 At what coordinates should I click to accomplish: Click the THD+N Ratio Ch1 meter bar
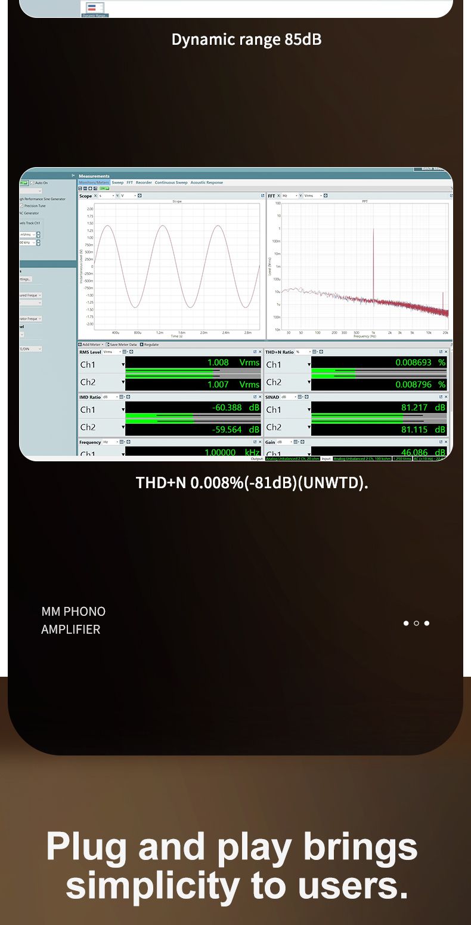[x=379, y=363]
